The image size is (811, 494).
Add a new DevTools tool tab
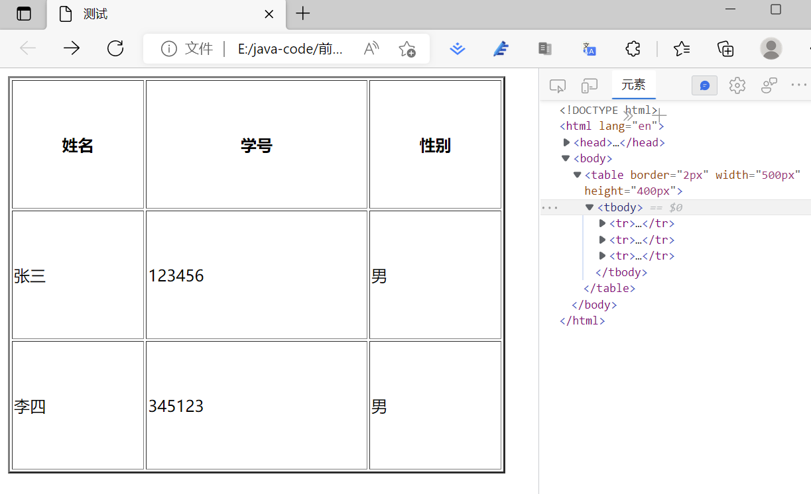click(x=658, y=115)
